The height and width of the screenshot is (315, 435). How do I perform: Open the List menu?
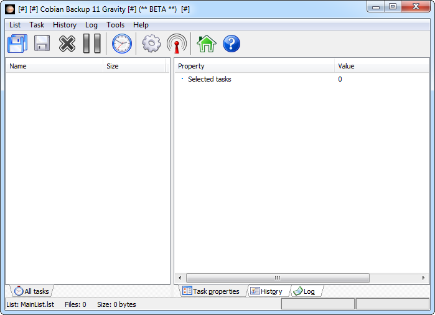tap(15, 25)
